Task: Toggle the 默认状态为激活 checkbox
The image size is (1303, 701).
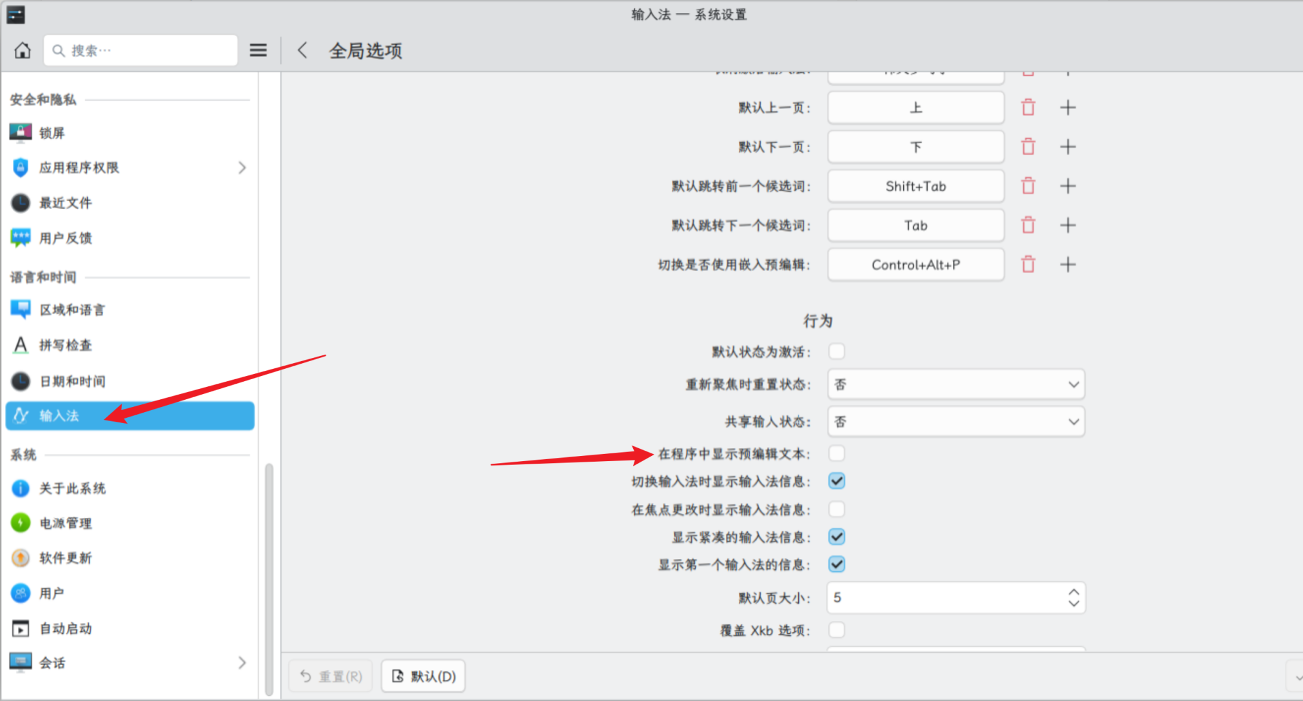Action: [x=837, y=351]
